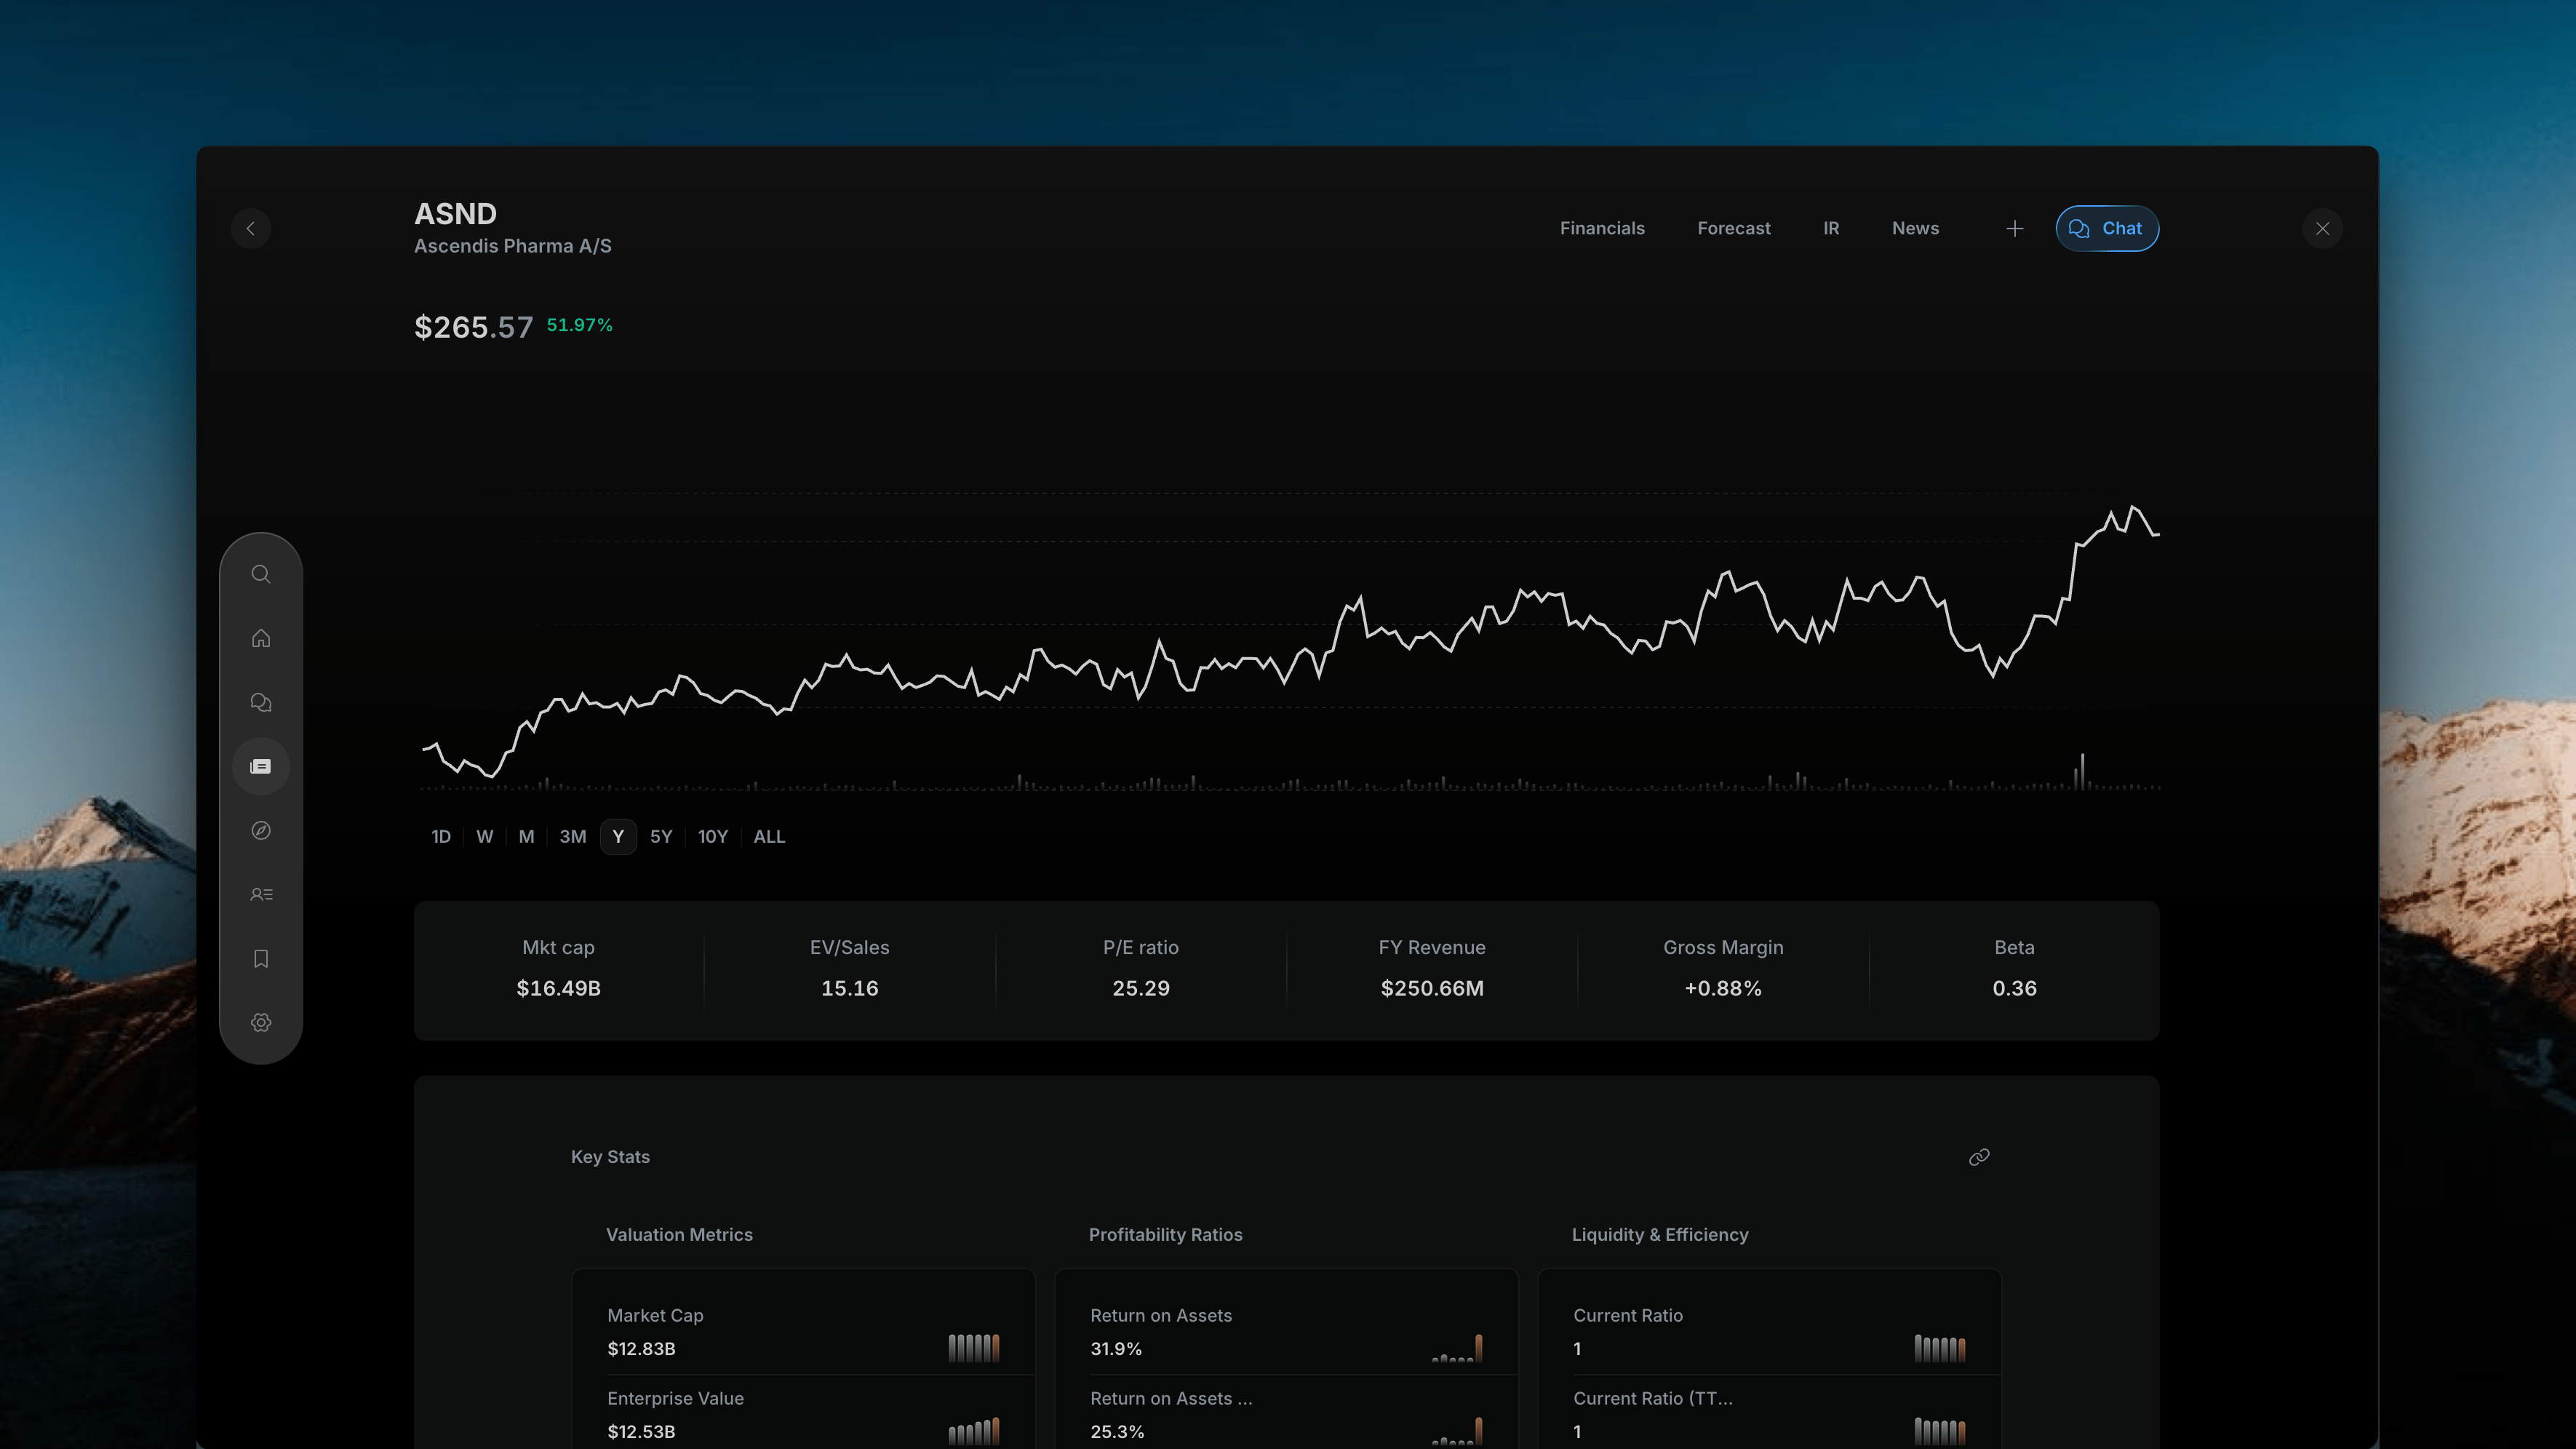2576x1449 pixels.
Task: Open settings via the sidebar gear icon
Action: [261, 1023]
